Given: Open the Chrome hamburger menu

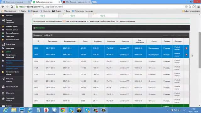Looking at the screenshot, I should (x=198, y=7).
